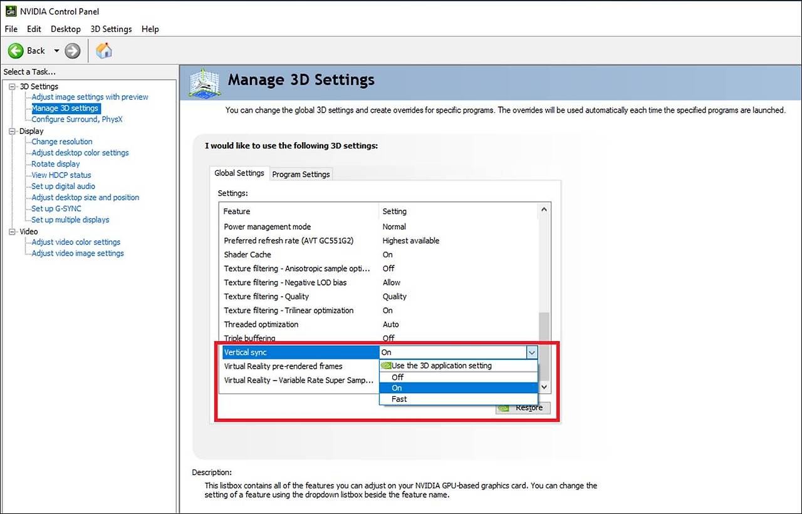The height and width of the screenshot is (514, 802).
Task: Select the Power management mode row
Action: [x=378, y=227]
